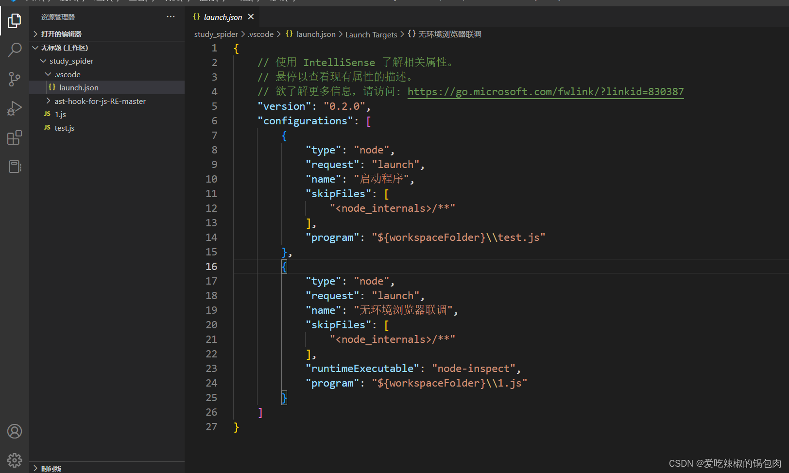The image size is (789, 473).
Task: Click the "version" key on line 5
Action: click(x=284, y=106)
